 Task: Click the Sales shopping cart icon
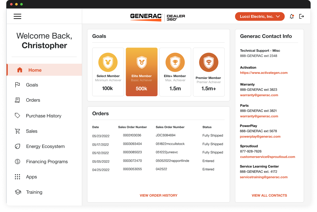click(x=17, y=131)
